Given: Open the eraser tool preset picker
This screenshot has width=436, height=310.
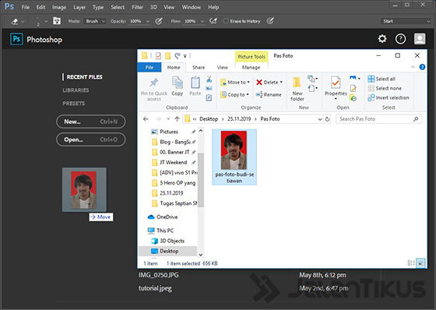Looking at the screenshot, I should click(x=18, y=21).
